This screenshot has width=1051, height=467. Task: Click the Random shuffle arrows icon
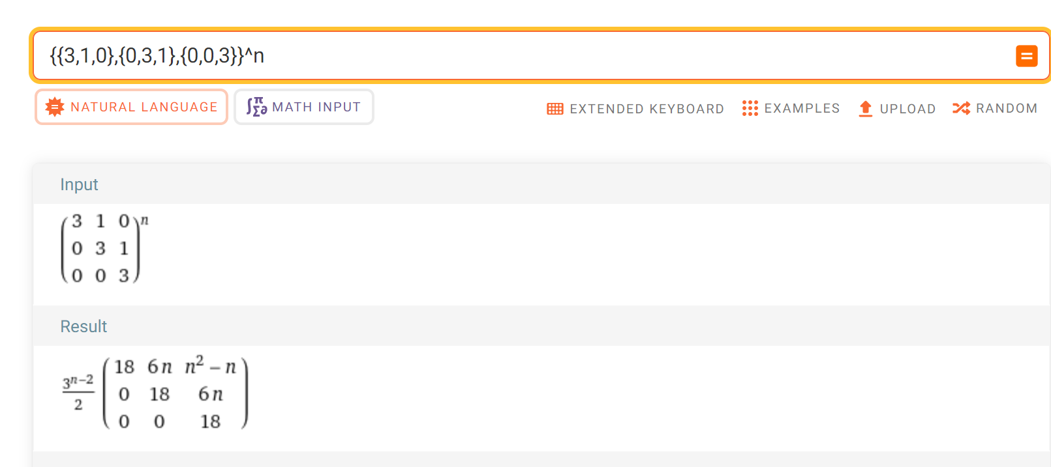click(961, 108)
